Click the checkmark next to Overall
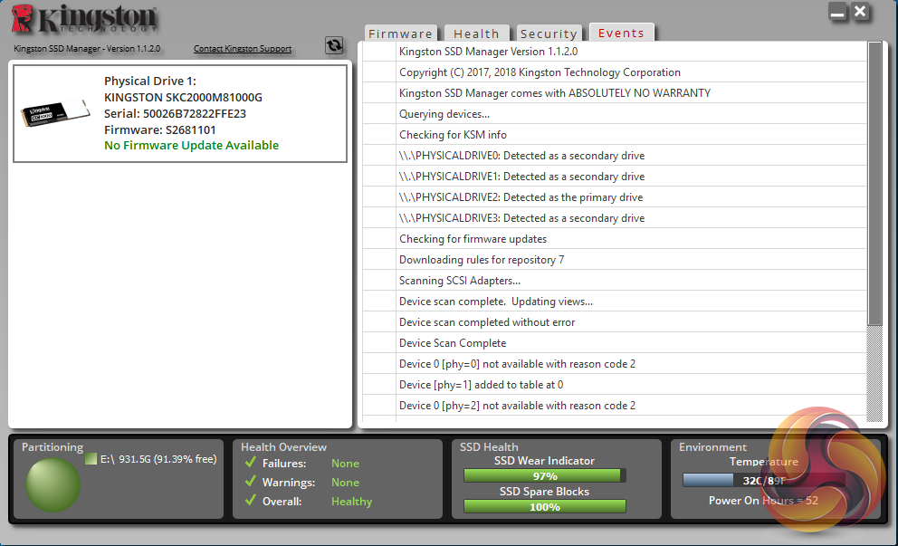 (250, 500)
